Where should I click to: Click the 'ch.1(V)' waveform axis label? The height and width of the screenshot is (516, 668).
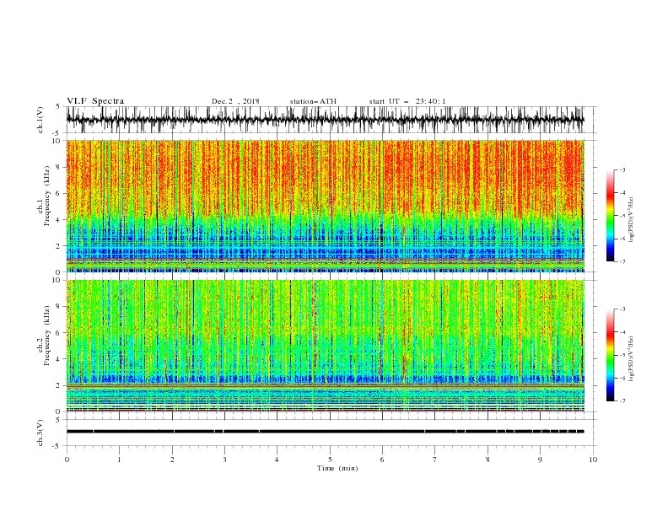(40, 120)
